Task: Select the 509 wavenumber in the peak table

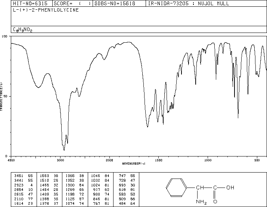Action: (122, 199)
